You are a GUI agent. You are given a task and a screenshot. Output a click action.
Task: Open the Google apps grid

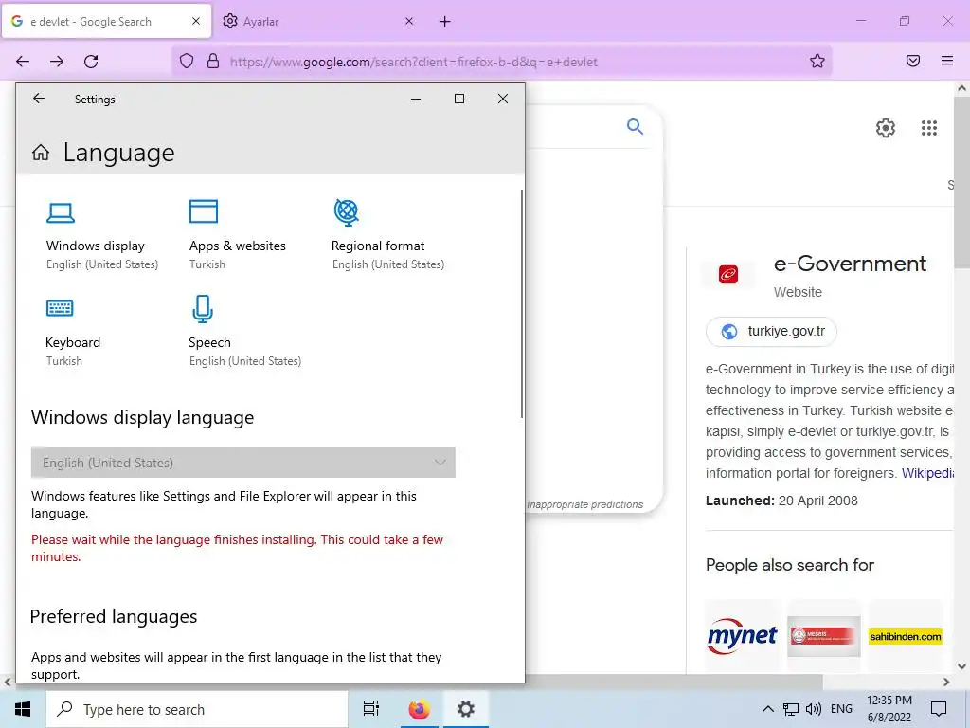929,128
